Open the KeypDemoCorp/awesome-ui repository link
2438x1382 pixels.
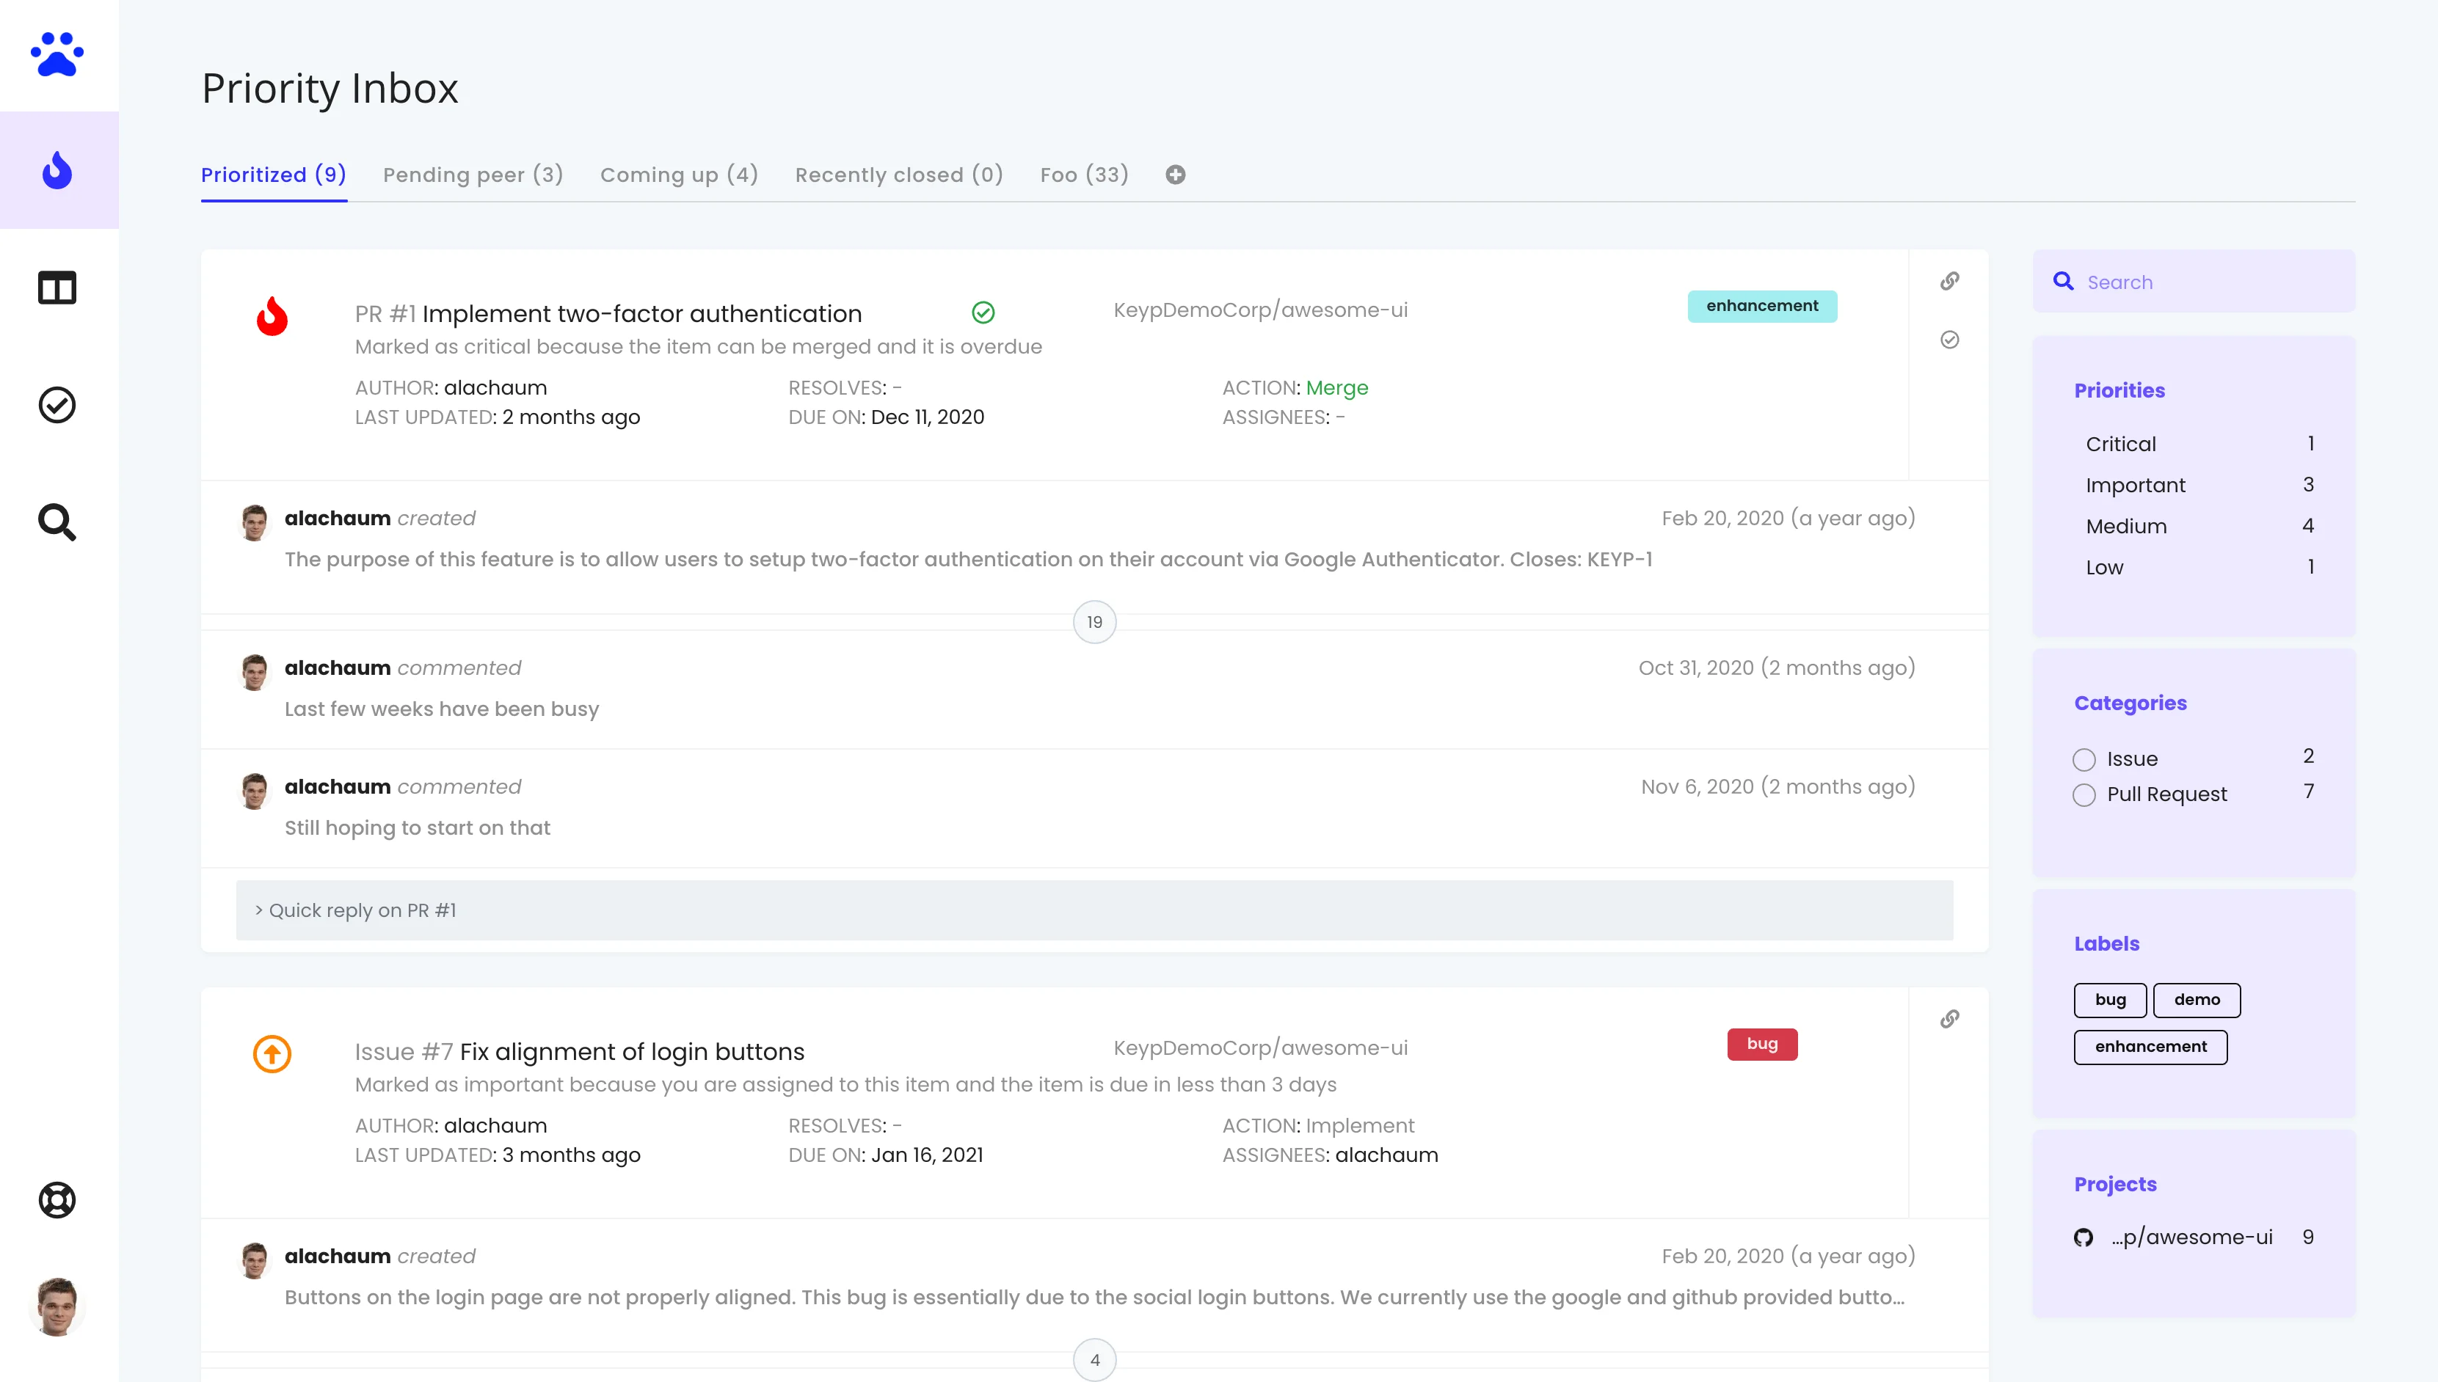(1262, 309)
